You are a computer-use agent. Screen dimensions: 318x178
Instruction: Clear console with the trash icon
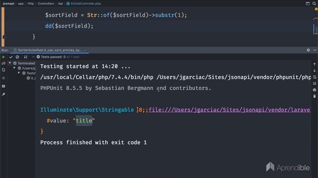click(x=315, y=96)
